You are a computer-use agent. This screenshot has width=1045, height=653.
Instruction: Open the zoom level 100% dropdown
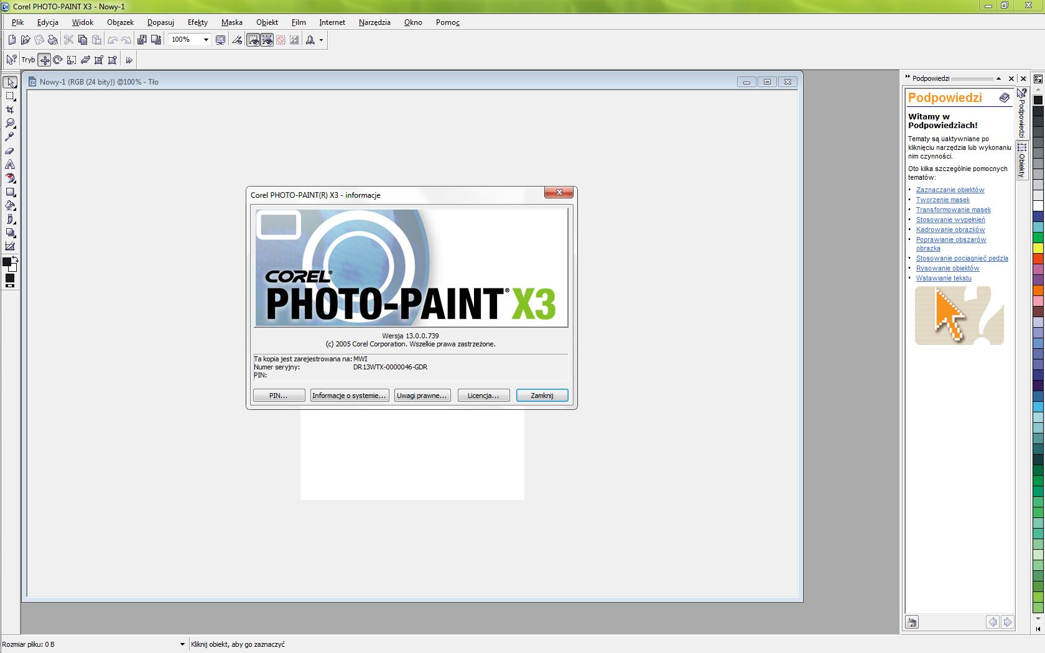206,40
